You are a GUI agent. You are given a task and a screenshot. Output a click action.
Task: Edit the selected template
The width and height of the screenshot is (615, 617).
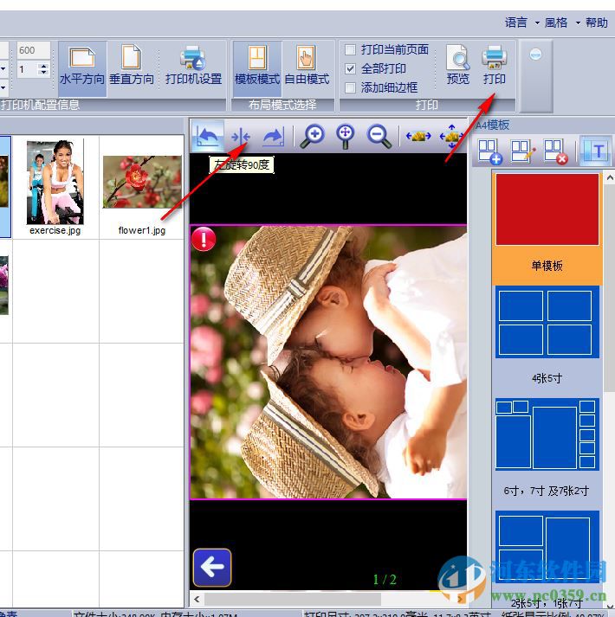523,151
